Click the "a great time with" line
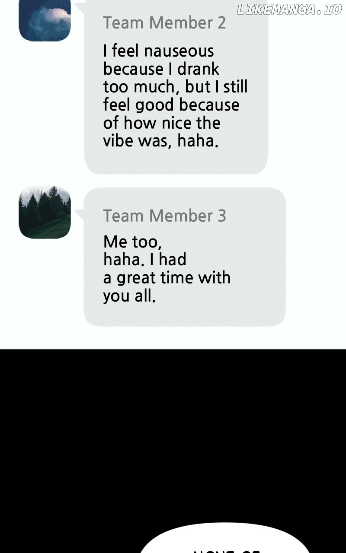Image resolution: width=346 pixels, height=553 pixels. (167, 278)
